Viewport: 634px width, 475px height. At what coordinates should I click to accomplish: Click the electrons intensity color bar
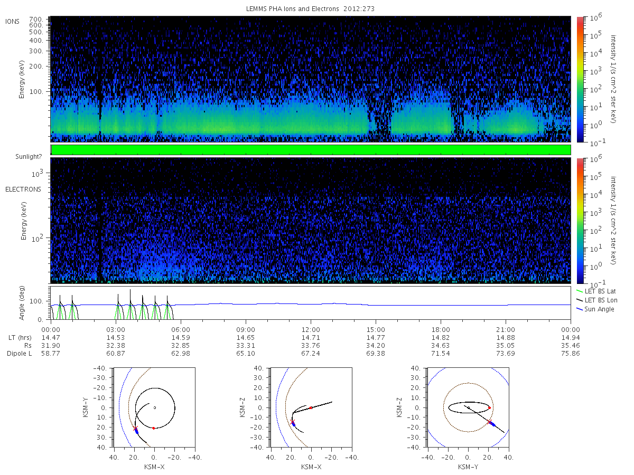[580, 220]
